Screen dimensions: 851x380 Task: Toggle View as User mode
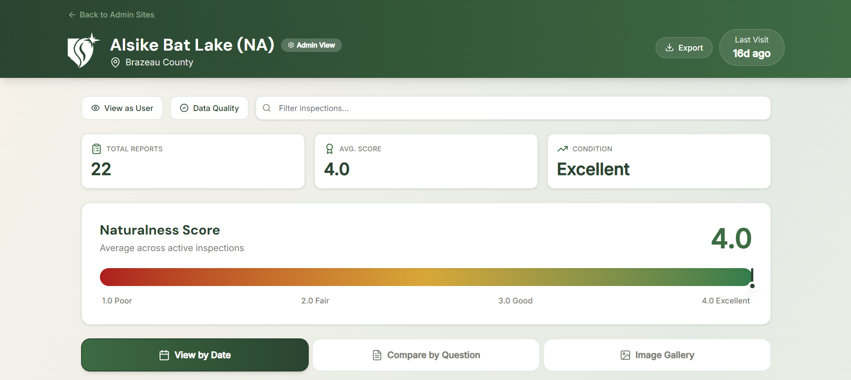point(122,108)
